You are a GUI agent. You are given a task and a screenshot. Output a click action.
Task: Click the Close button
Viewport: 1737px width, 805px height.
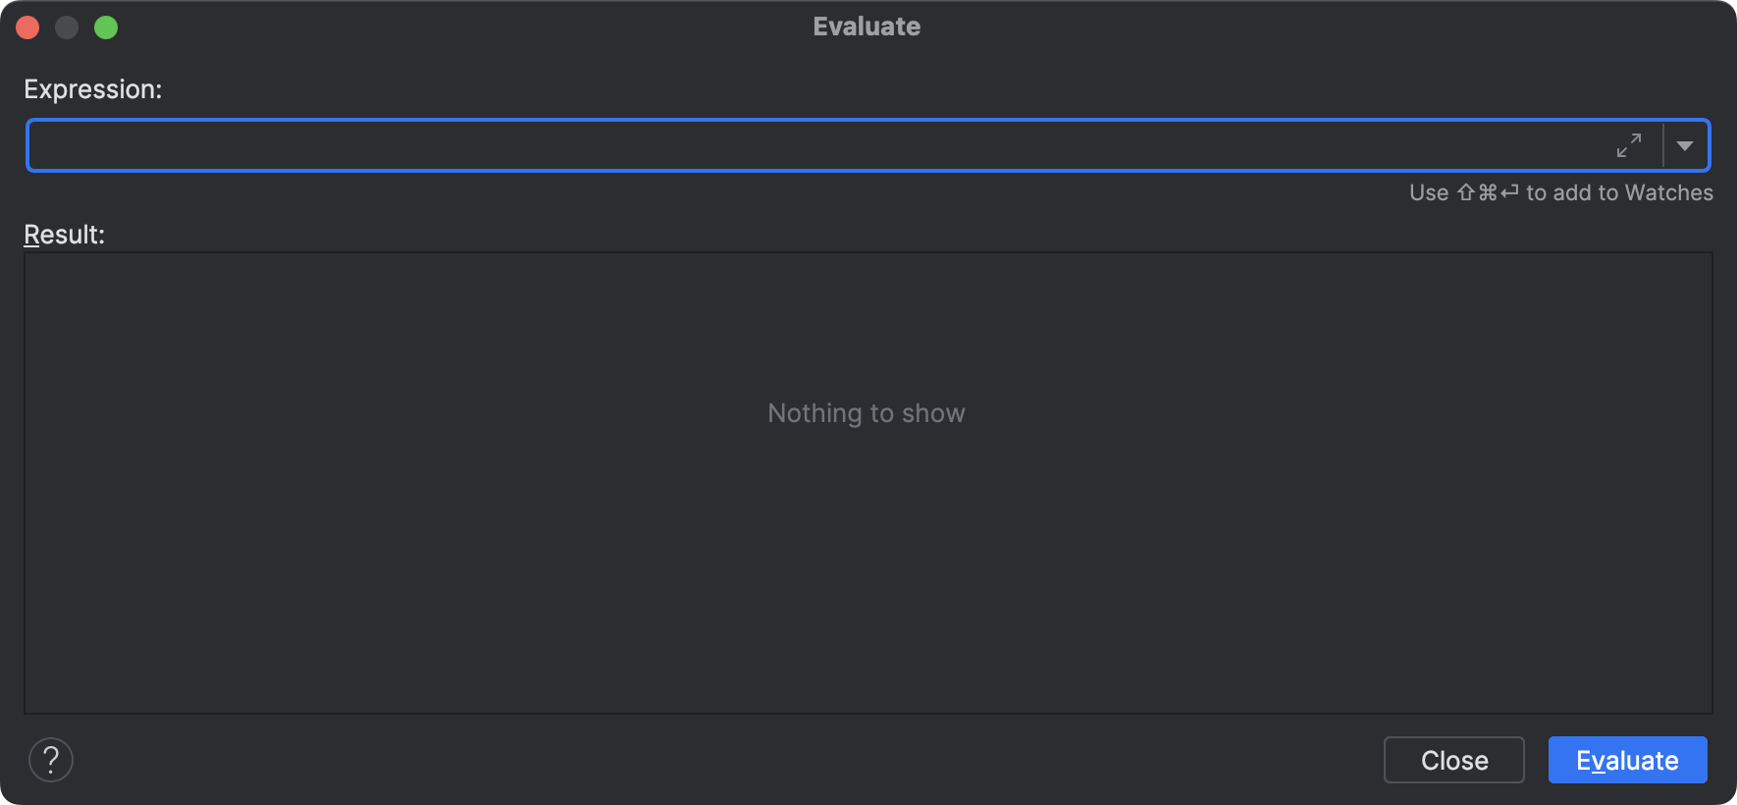[1453, 760]
